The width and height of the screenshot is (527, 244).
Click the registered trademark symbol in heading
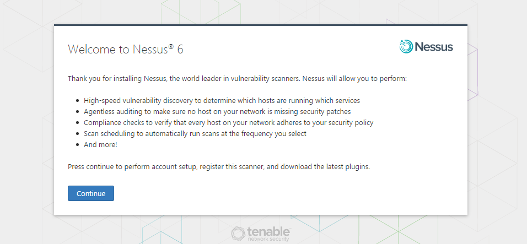pos(171,46)
